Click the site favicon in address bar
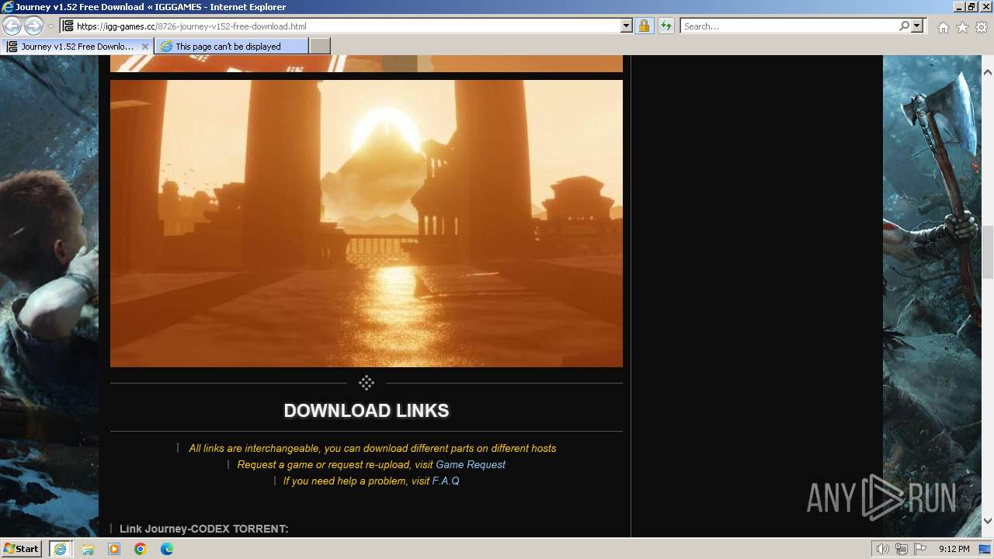994x559 pixels. point(68,26)
